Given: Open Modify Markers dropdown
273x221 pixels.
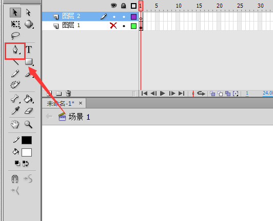Looking at the screenshot, I should [236, 94].
